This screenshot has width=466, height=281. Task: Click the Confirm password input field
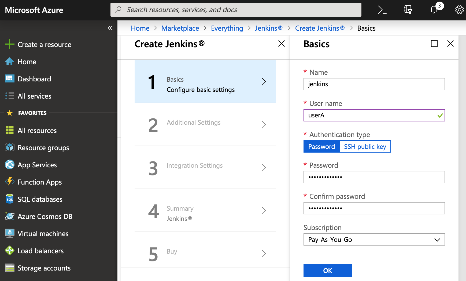click(x=374, y=208)
